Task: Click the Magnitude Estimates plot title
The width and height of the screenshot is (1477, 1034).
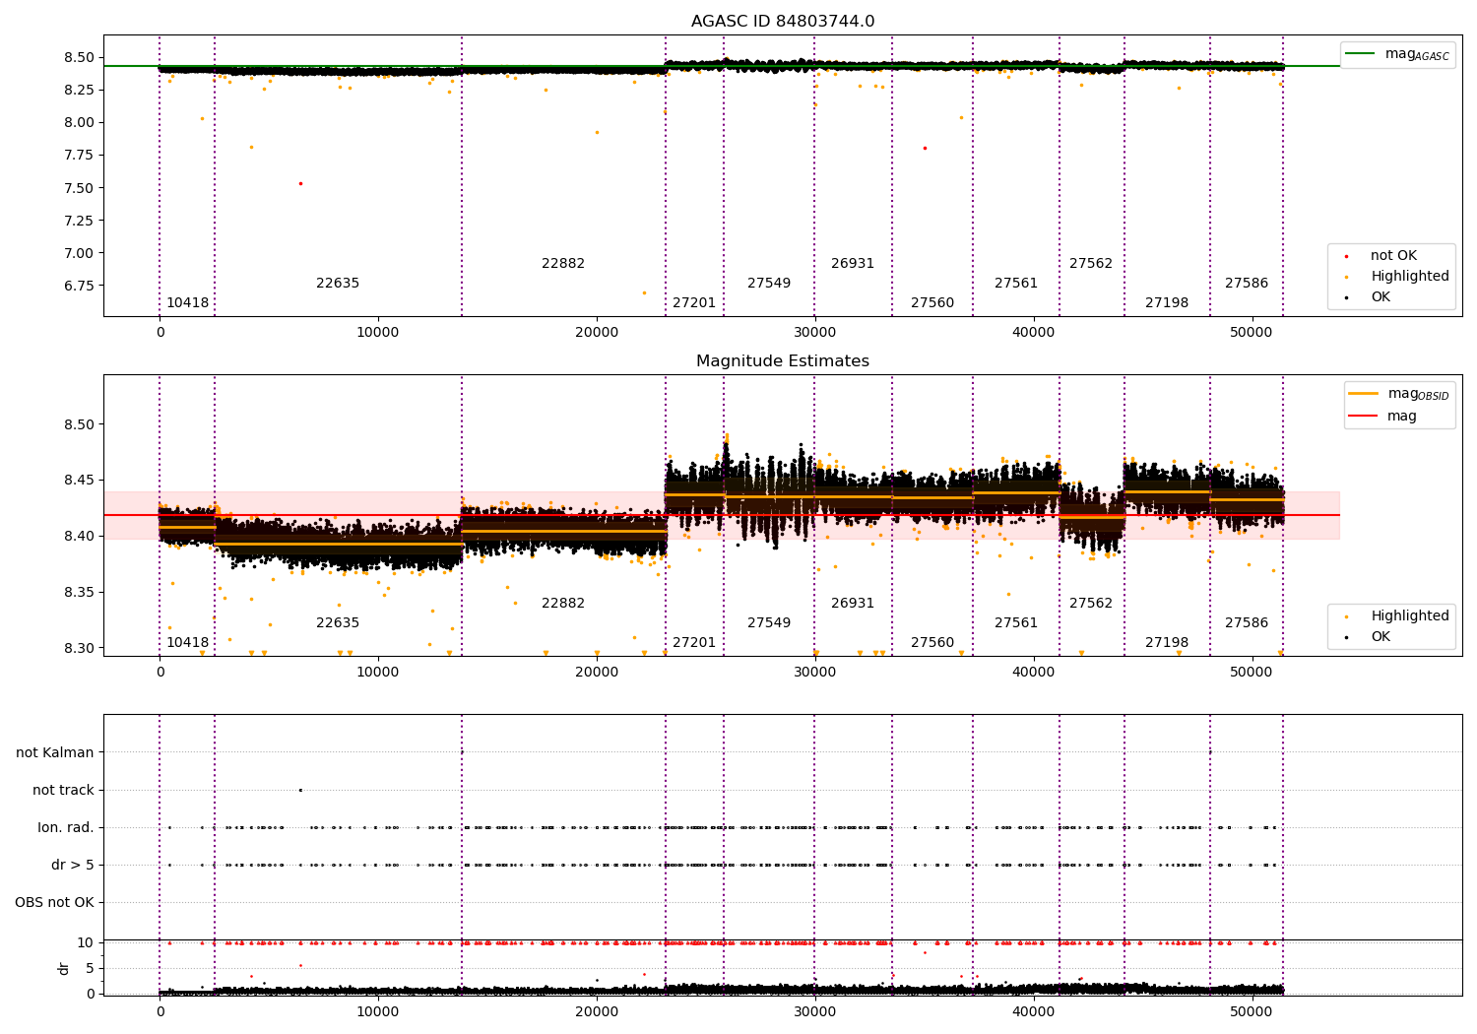Action: [783, 361]
